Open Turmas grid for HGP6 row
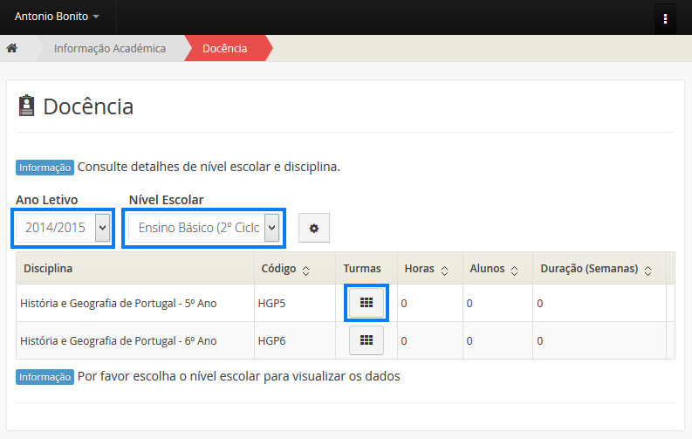Image resolution: width=692 pixels, height=439 pixels. 367,340
